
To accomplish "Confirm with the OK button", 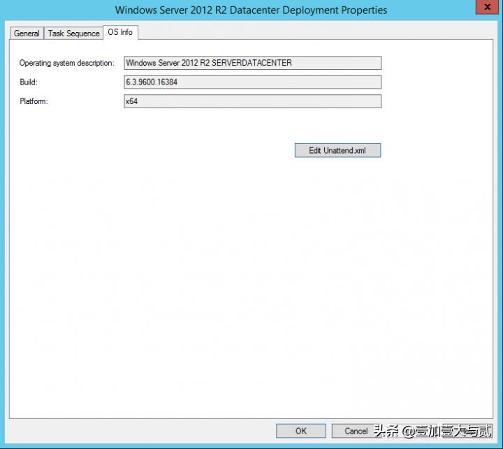I will pos(301,431).
